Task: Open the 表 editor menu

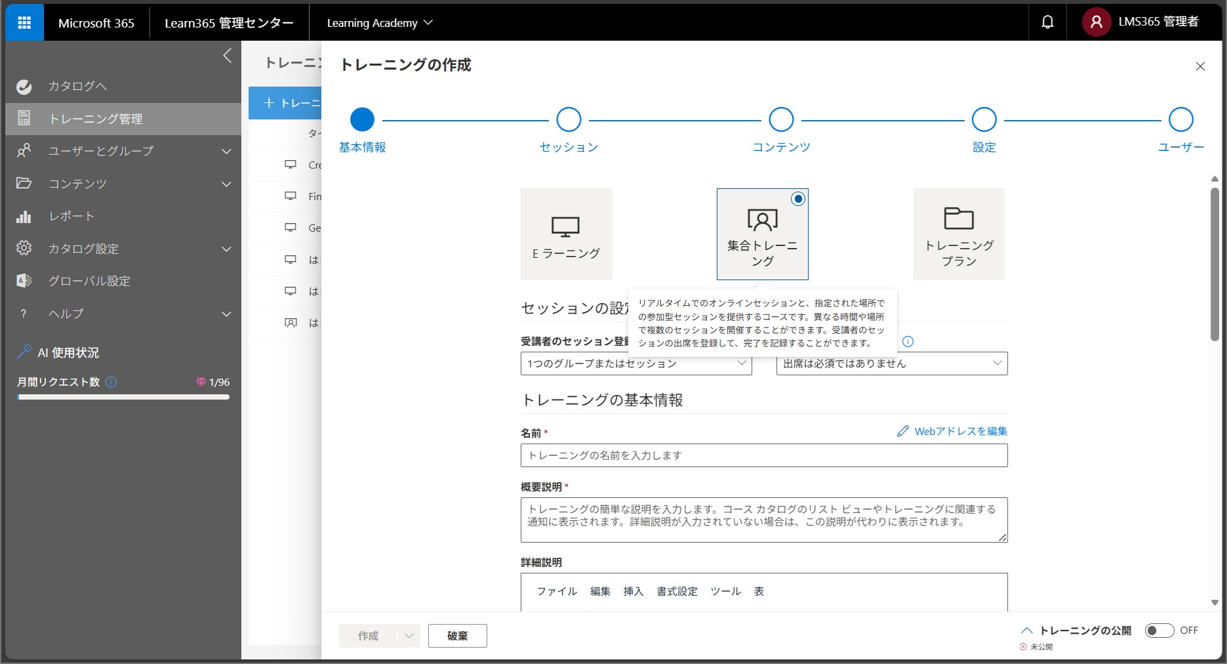Action: click(759, 591)
